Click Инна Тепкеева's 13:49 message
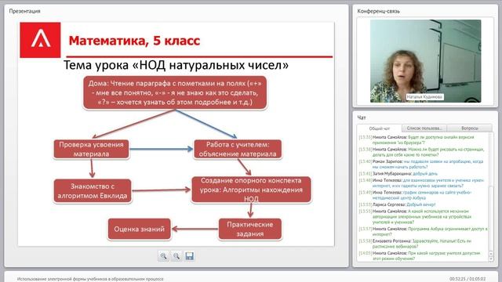The image size is (502, 282). [415, 195]
